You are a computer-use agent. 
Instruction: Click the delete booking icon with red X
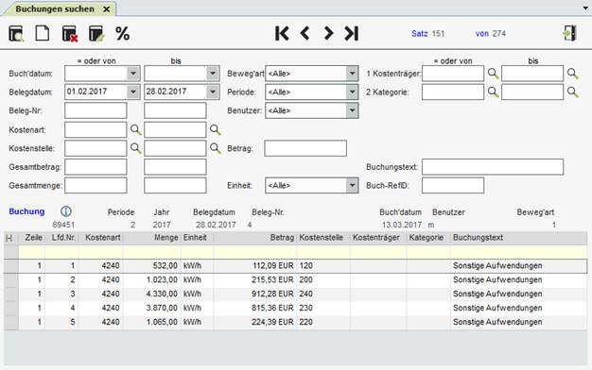70,34
